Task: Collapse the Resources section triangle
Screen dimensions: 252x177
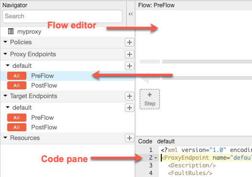Action: tap(5, 138)
